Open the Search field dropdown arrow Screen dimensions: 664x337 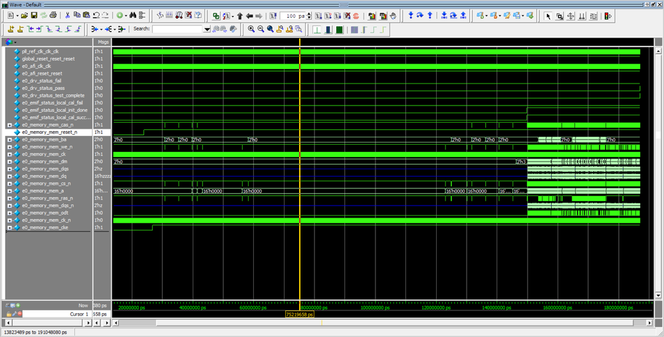(x=207, y=29)
